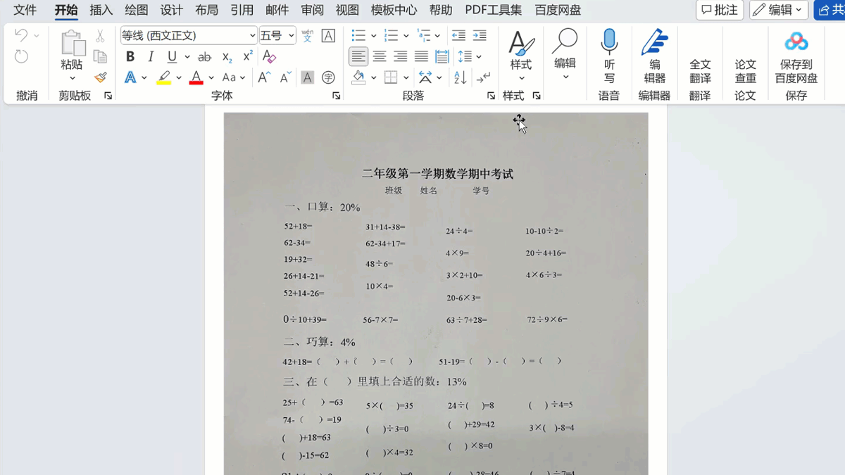The height and width of the screenshot is (475, 845).
Task: Toggle bold formatting
Action: 129,57
